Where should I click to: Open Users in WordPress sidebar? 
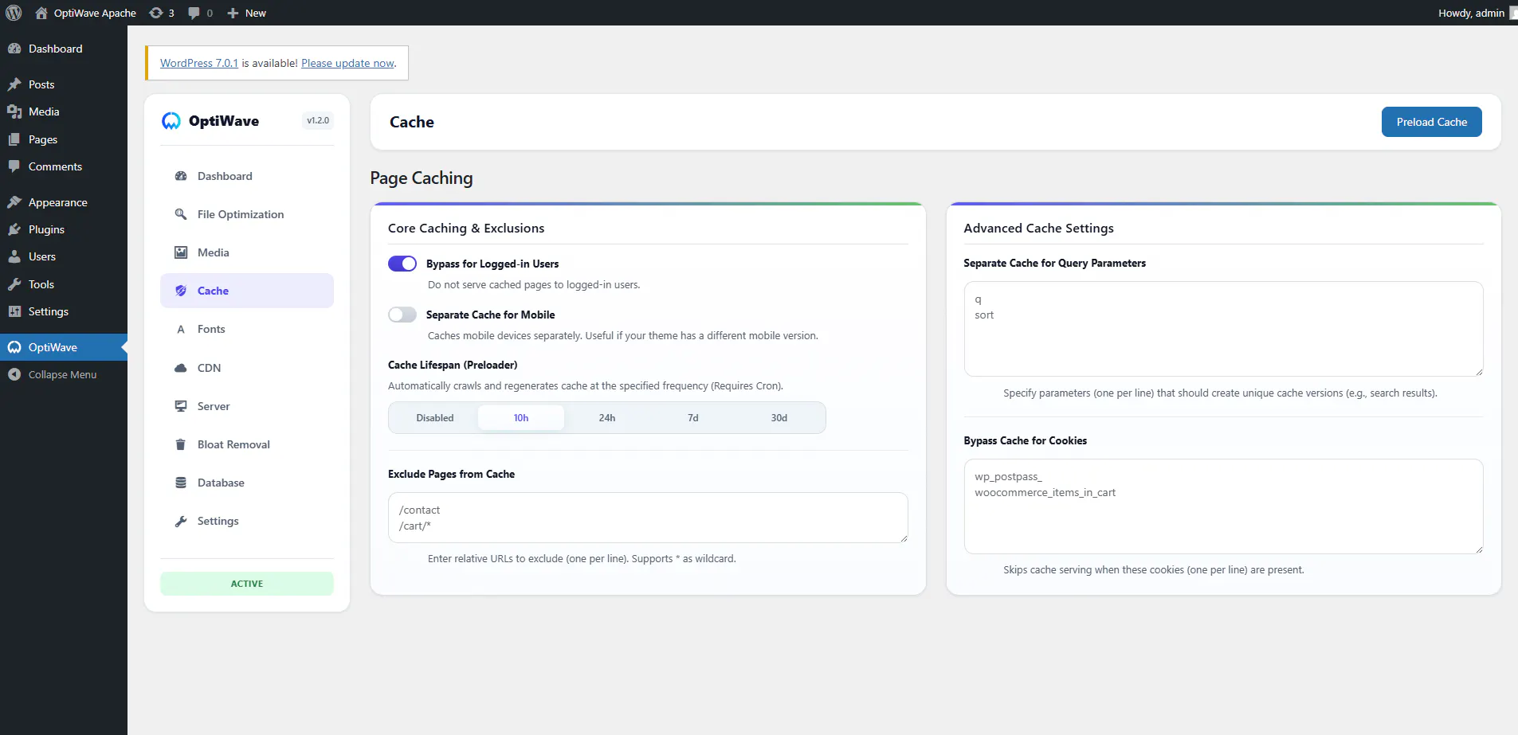pos(64,256)
